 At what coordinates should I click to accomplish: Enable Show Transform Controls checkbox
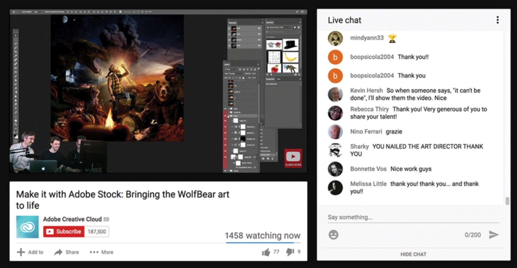tap(43, 12)
